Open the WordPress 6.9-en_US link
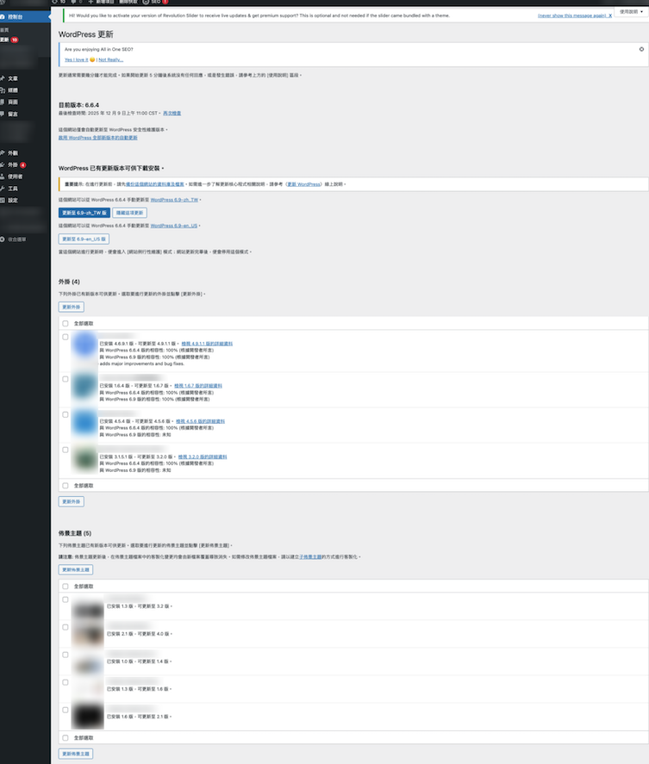The height and width of the screenshot is (764, 649). pos(173,226)
